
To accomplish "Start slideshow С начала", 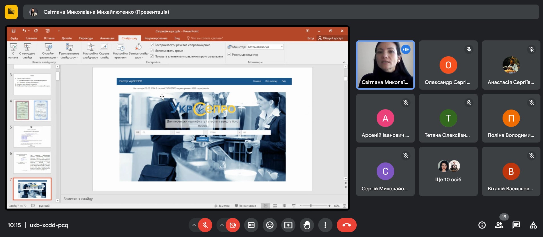I will [x=13, y=51].
